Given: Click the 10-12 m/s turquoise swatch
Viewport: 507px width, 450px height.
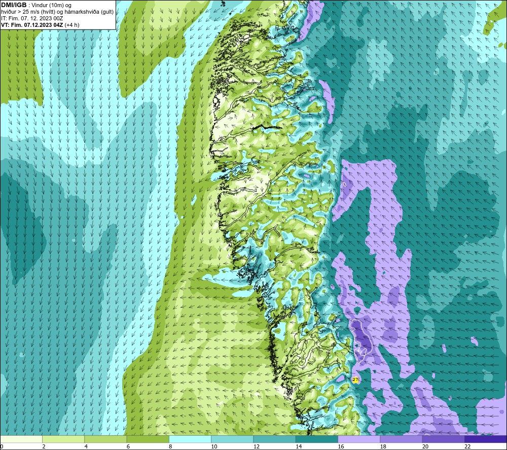Looking at the screenshot, I should [x=232, y=439].
